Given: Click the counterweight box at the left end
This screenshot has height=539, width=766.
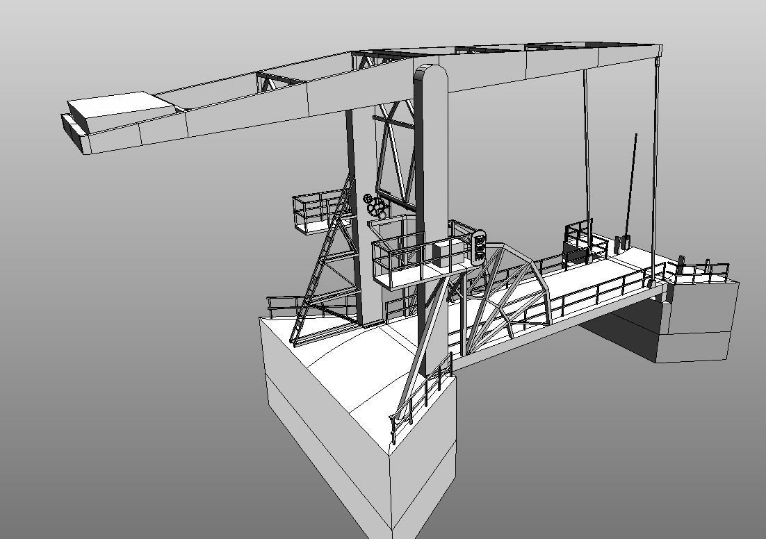Looking at the screenshot, I should tap(118, 118).
